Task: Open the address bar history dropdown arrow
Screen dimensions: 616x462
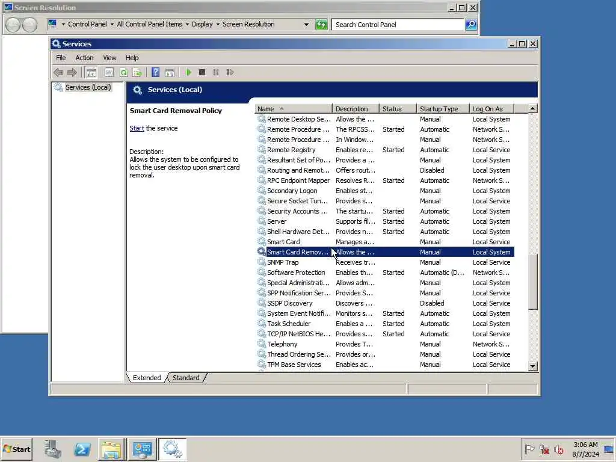Action: pyautogui.click(x=306, y=24)
